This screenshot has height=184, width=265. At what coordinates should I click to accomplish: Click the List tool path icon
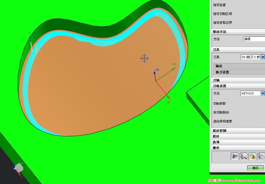click(261, 157)
